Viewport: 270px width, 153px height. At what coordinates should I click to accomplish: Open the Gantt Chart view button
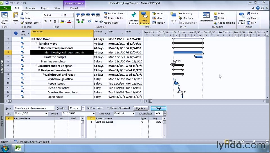tap(4, 18)
